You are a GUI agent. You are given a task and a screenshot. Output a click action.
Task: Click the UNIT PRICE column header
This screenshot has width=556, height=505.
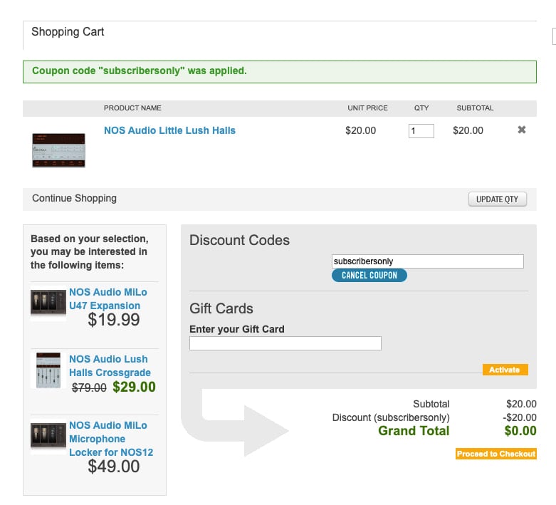(367, 108)
